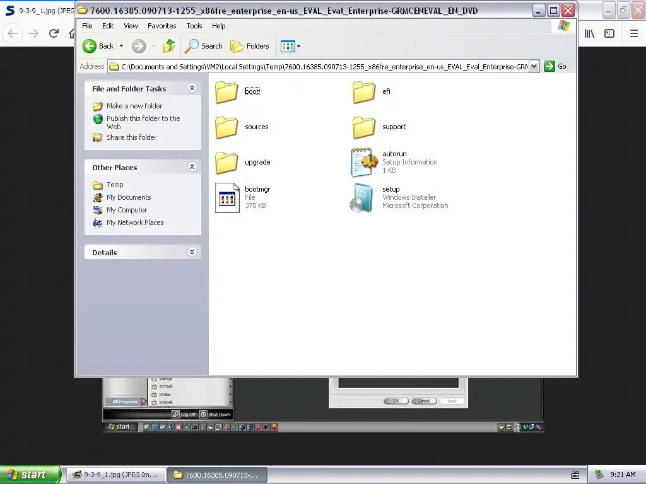Select the support folder icon

click(364, 127)
